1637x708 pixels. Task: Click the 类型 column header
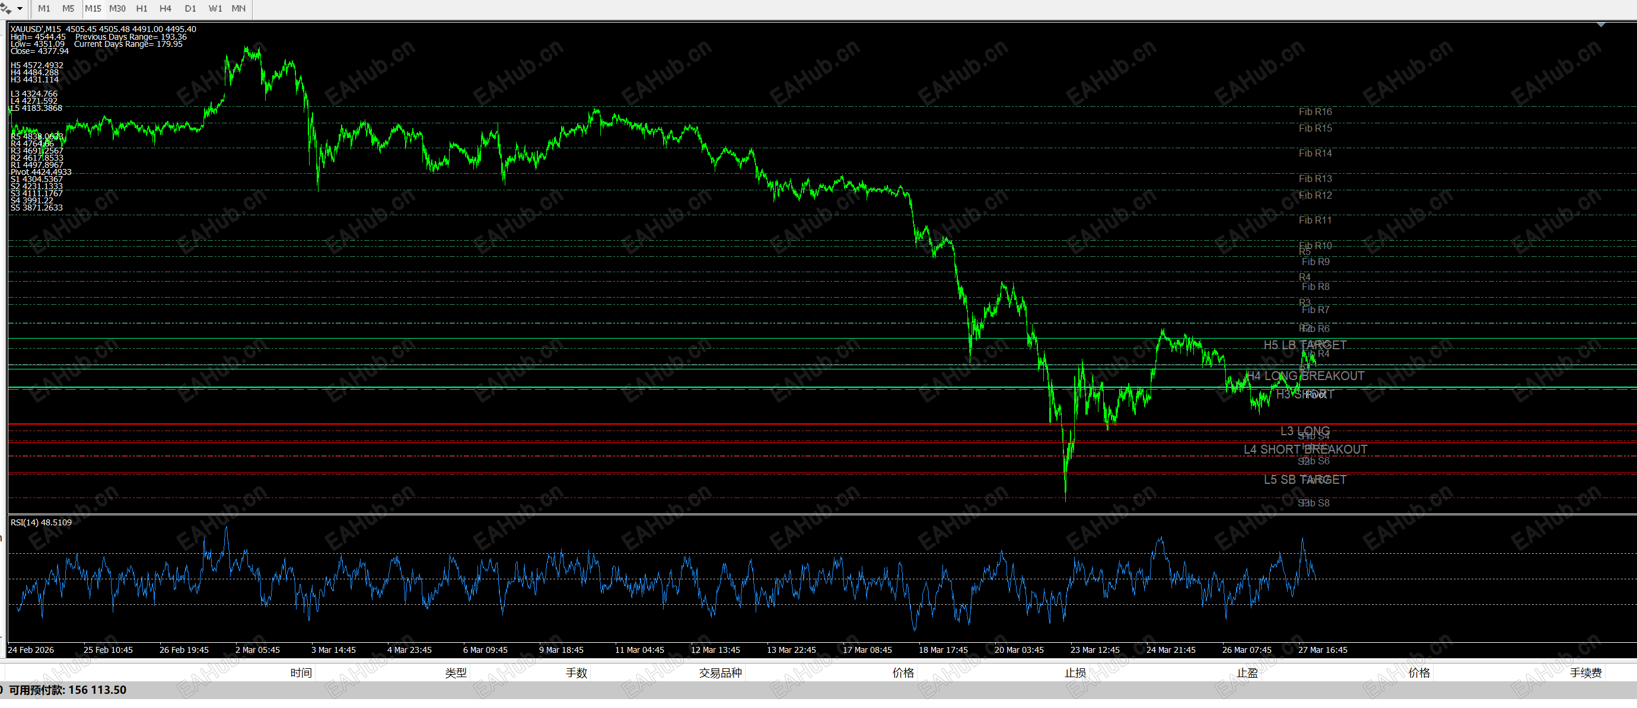tap(455, 672)
